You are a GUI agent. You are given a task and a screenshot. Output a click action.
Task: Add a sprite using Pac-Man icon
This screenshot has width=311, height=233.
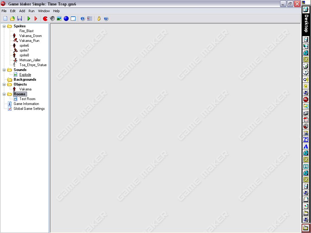(45, 19)
